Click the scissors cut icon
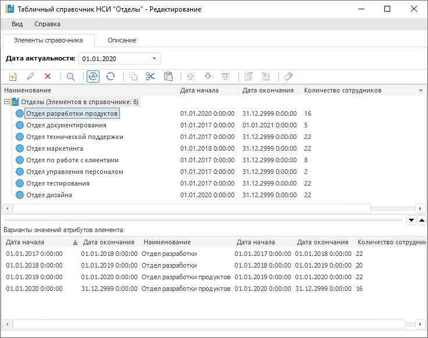Image resolution: width=428 pixels, height=338 pixels. coord(151,76)
